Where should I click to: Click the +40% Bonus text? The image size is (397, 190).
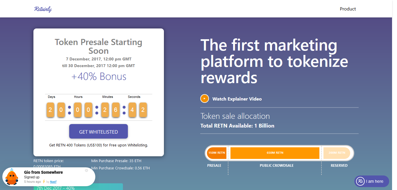(99, 76)
